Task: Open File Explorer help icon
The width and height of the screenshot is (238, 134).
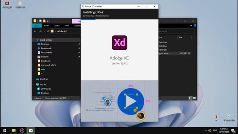Action: point(195,26)
